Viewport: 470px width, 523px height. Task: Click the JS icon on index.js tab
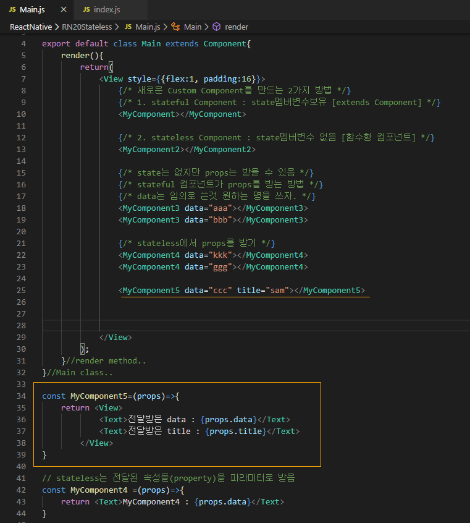[x=86, y=10]
